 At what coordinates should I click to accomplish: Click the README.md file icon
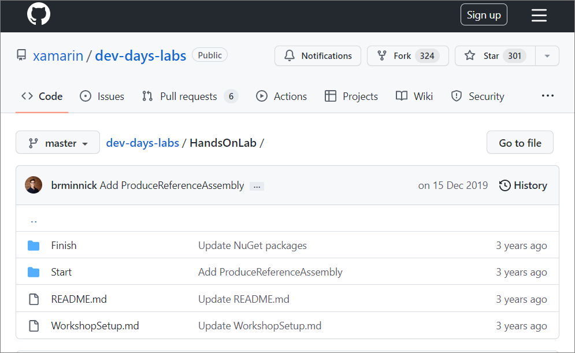click(x=34, y=299)
